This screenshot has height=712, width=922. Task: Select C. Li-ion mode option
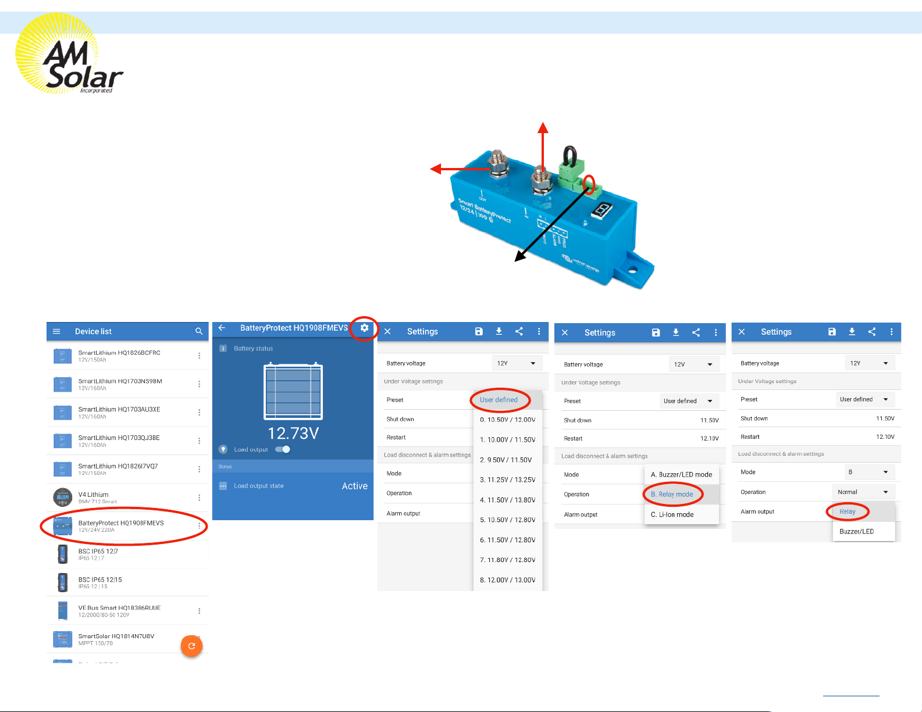(682, 514)
